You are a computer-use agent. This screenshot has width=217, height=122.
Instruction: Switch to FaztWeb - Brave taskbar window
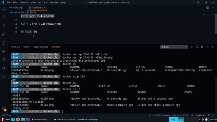click(39, 119)
